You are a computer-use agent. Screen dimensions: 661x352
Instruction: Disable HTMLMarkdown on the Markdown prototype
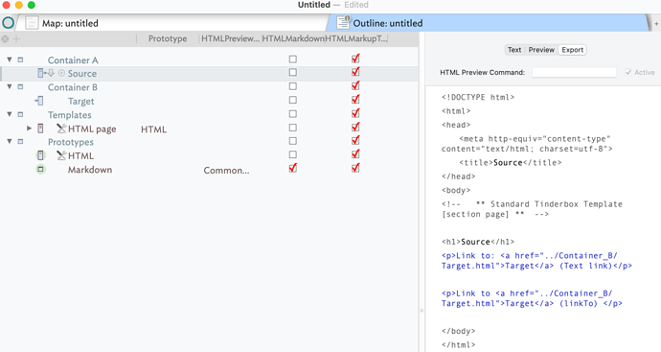293,168
